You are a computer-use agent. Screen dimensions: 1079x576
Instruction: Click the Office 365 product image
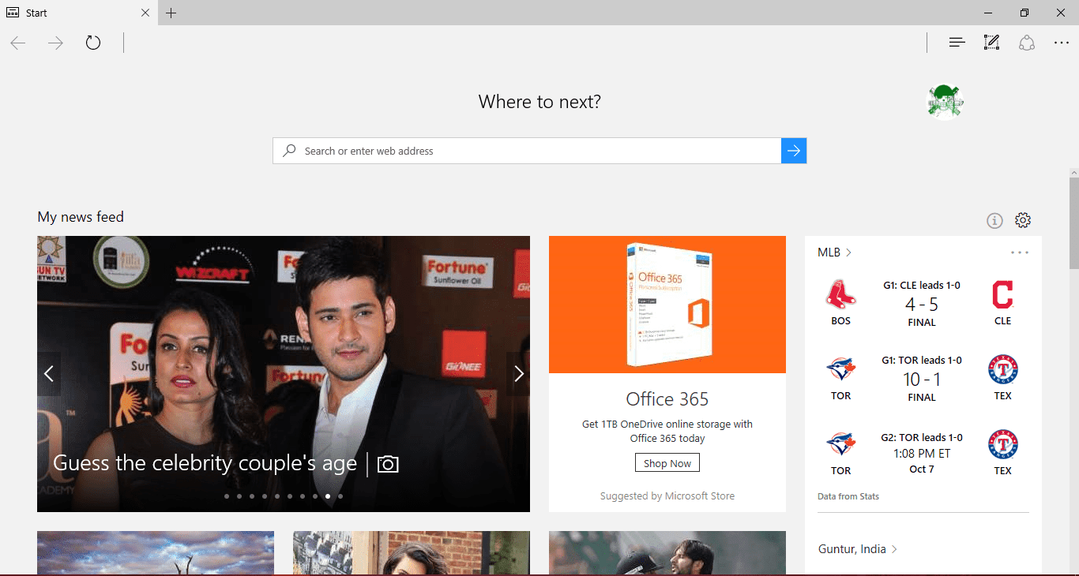click(667, 305)
